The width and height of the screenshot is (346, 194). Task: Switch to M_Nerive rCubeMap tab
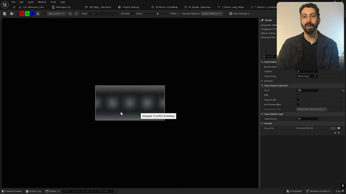(164, 7)
